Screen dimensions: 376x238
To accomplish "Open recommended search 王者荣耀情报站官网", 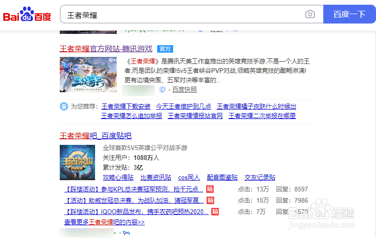I will click(195, 116).
